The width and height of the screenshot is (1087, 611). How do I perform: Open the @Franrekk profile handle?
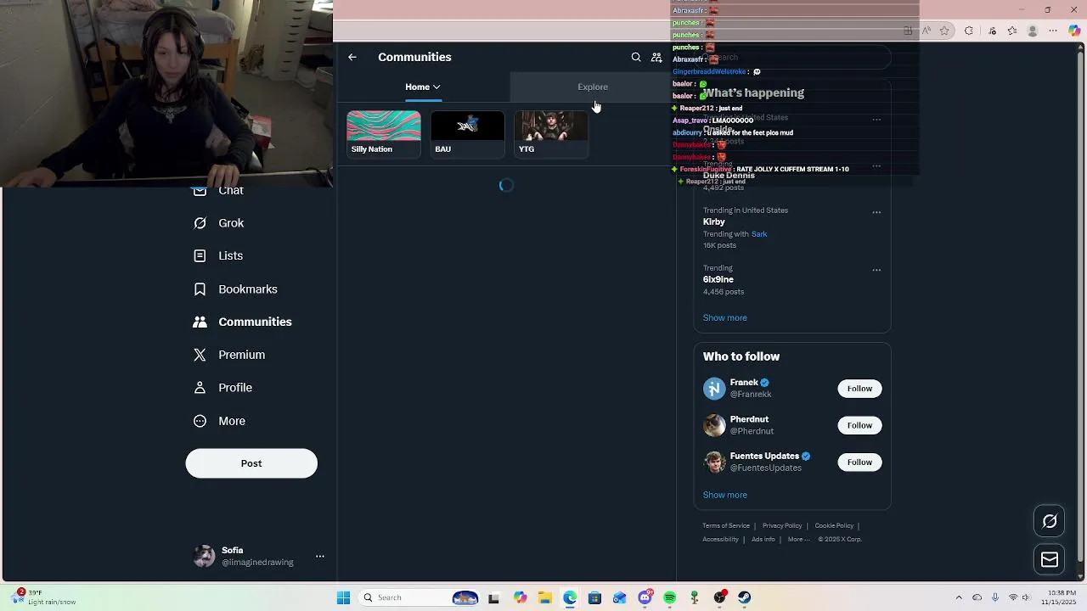coord(751,395)
